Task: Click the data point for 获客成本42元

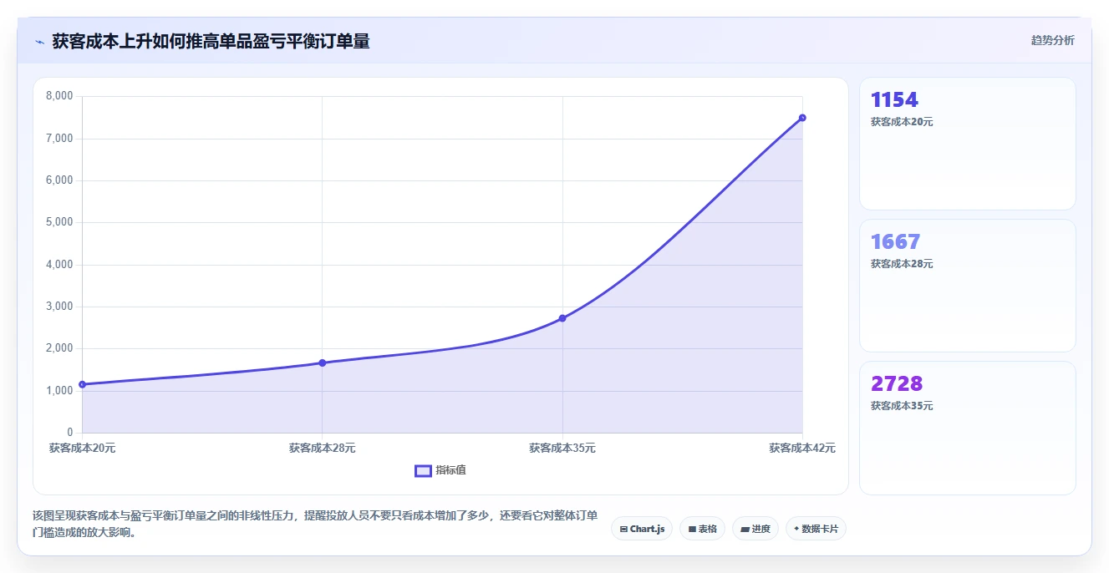Action: pyautogui.click(x=802, y=118)
